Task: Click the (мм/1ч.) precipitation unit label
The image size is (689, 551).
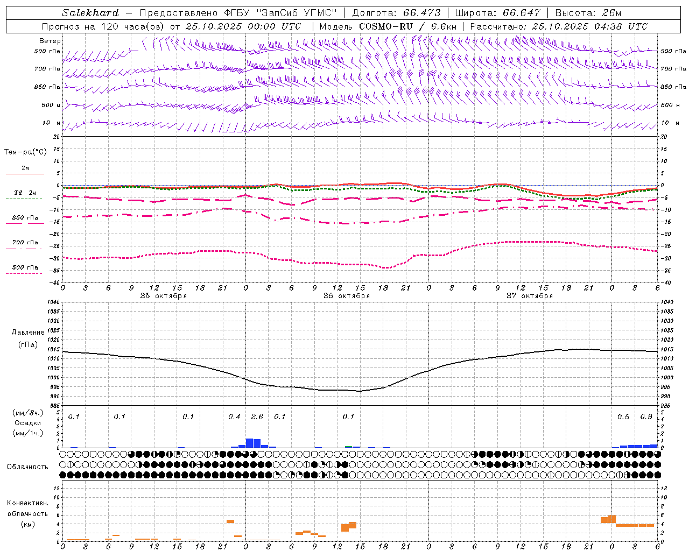Action: [x=28, y=433]
